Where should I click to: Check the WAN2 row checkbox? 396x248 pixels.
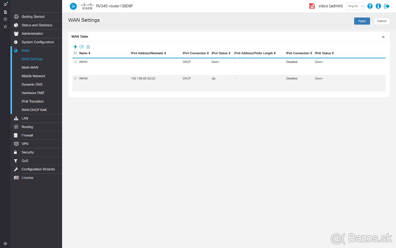tap(75, 78)
